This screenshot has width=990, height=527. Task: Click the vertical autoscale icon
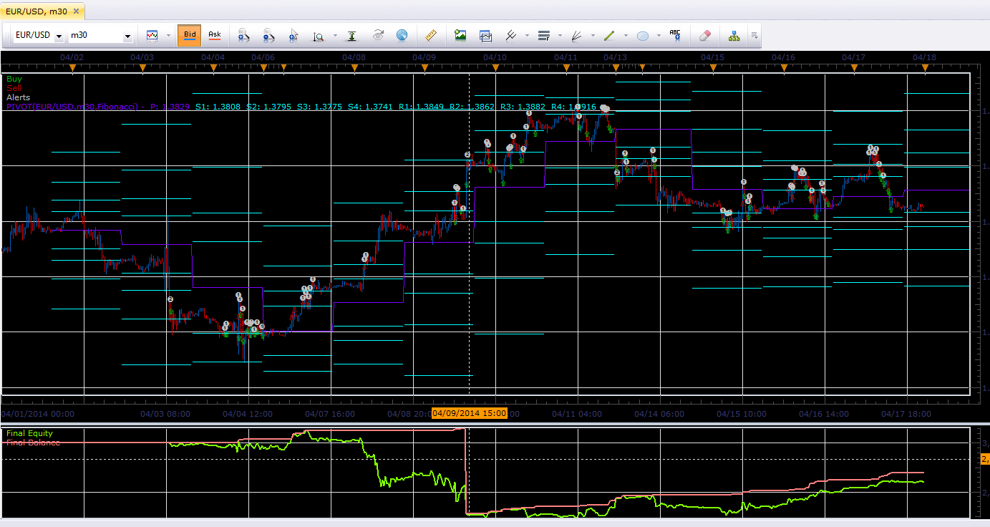(351, 35)
